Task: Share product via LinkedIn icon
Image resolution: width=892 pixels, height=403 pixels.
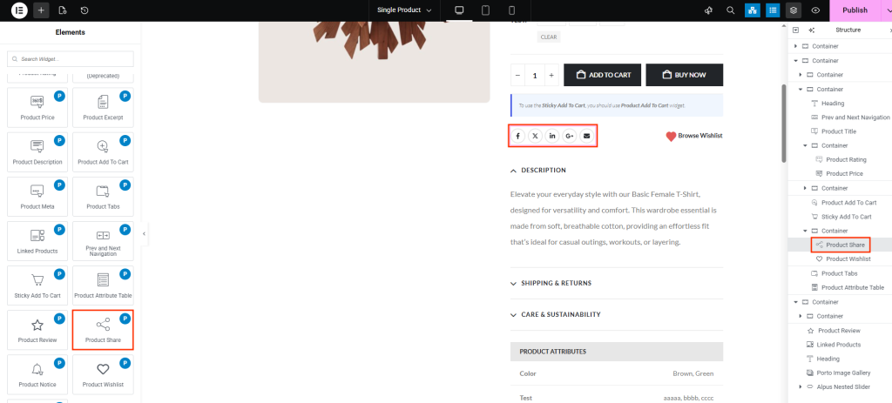Action: 552,136
